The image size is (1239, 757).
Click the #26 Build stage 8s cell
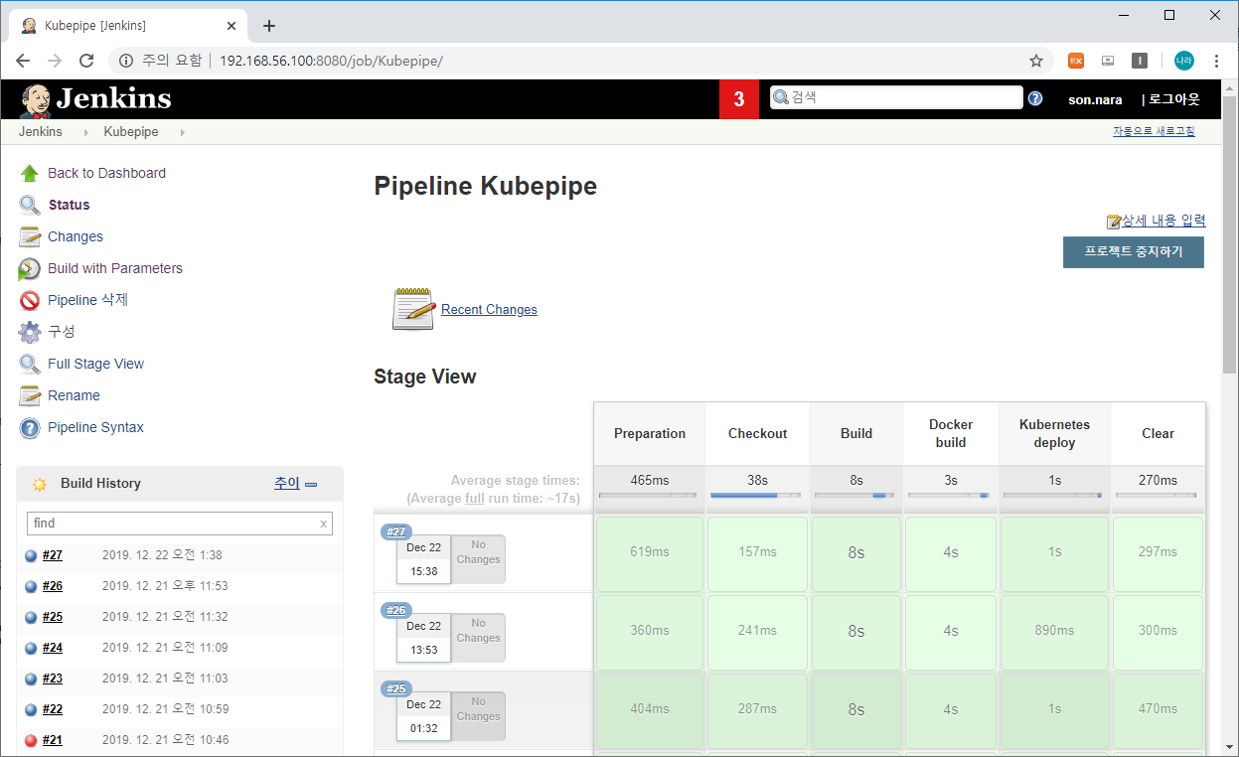pyautogui.click(x=855, y=631)
